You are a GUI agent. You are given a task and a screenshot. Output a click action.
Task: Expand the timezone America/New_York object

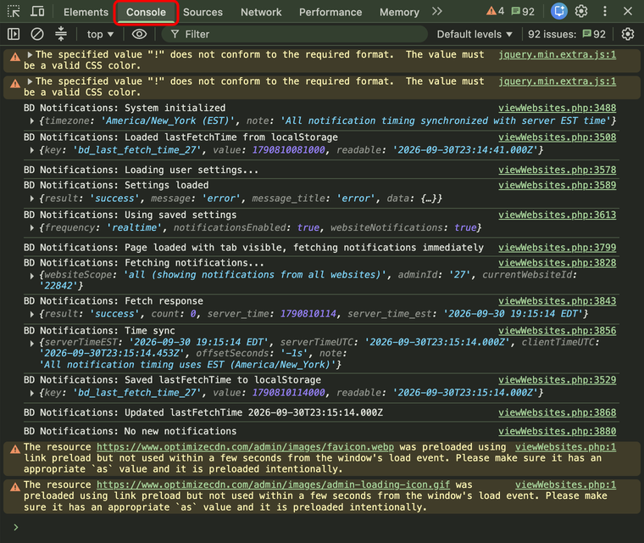pyautogui.click(x=32, y=121)
